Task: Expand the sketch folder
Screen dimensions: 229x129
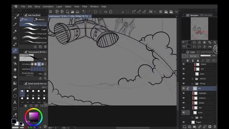Action: coord(193,79)
